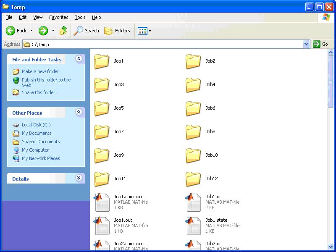Expand the Details panel
The image size is (336, 252).
click(79, 178)
